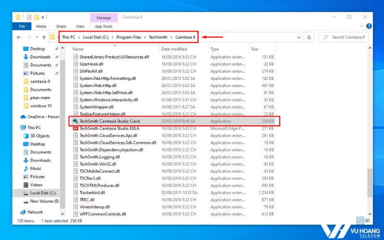Expand the ribbon with chevron
This screenshot has width=384, height=240.
[361, 26]
